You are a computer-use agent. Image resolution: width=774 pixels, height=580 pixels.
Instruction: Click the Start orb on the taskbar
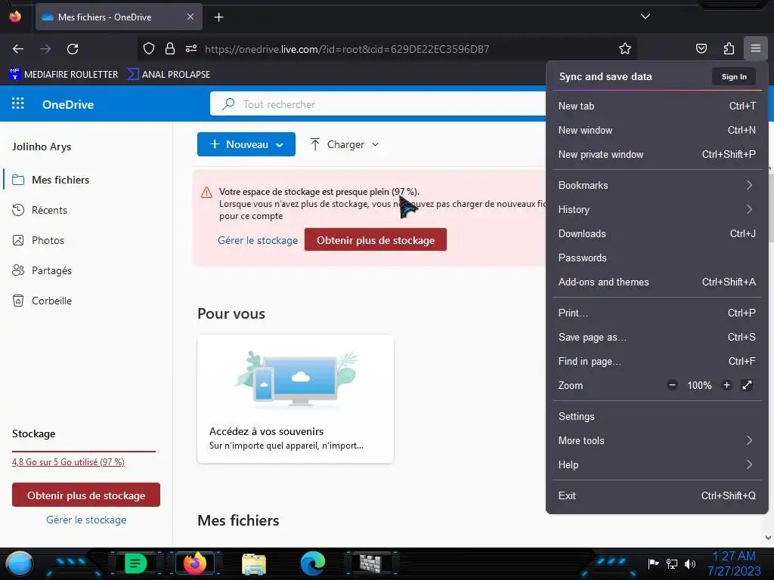click(20, 563)
